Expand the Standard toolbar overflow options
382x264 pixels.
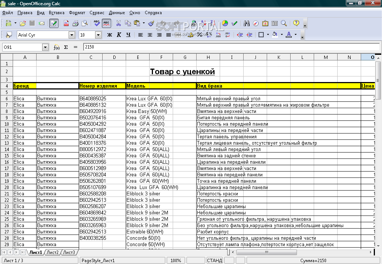305,23
